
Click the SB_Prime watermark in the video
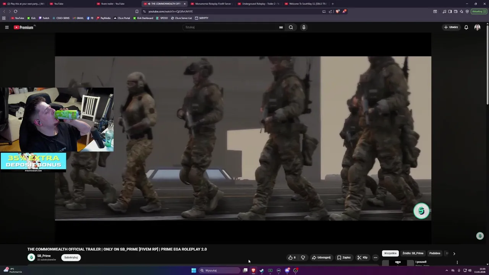click(421, 211)
